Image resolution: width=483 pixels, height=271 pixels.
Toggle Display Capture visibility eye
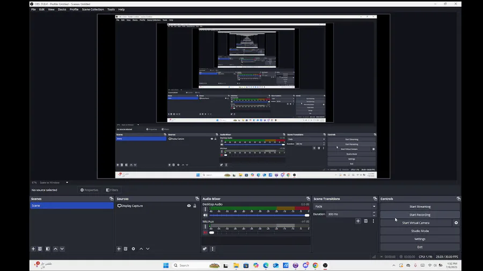(189, 206)
